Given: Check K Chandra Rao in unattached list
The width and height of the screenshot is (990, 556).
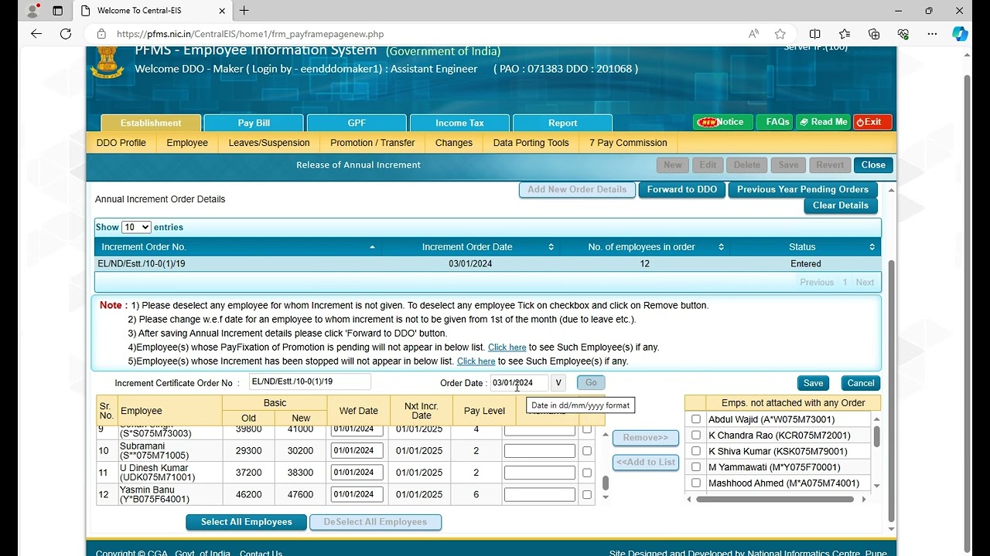Looking at the screenshot, I should pos(696,436).
